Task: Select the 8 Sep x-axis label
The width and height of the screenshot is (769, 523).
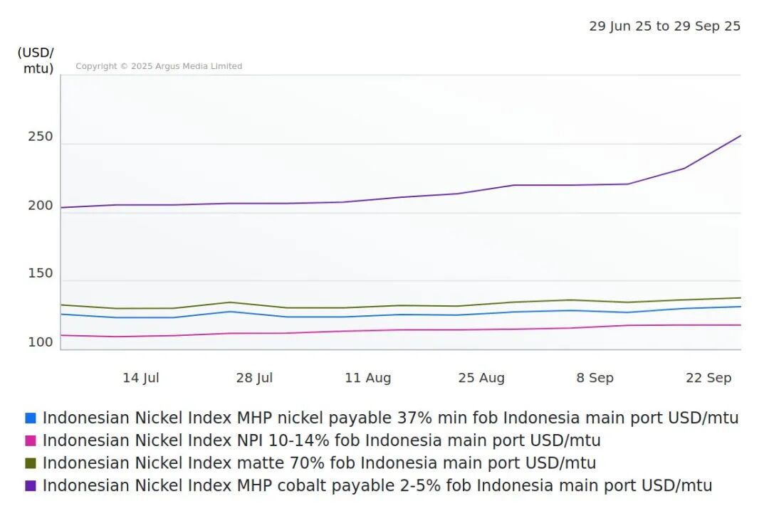Action: tap(595, 378)
